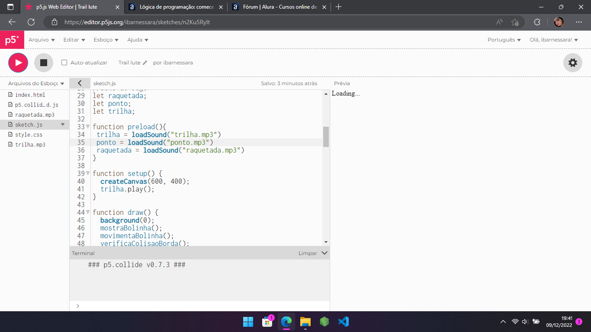Open the tab actions menu icon

(10, 7)
